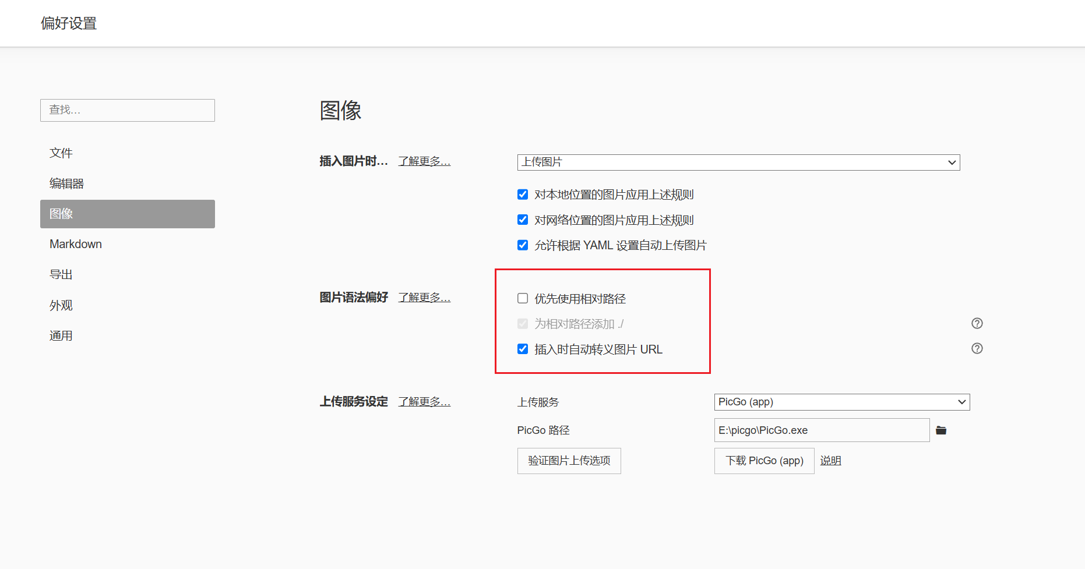Click 验证图片上传选项 button

pyautogui.click(x=569, y=461)
